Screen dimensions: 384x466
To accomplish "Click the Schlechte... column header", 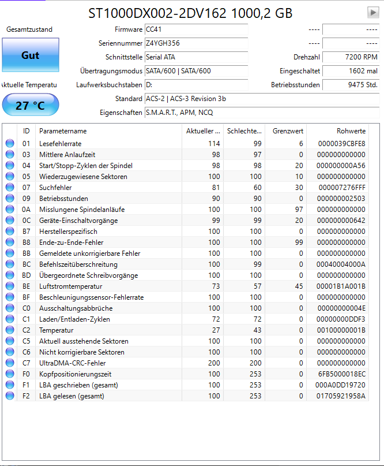I will pos(244,131).
